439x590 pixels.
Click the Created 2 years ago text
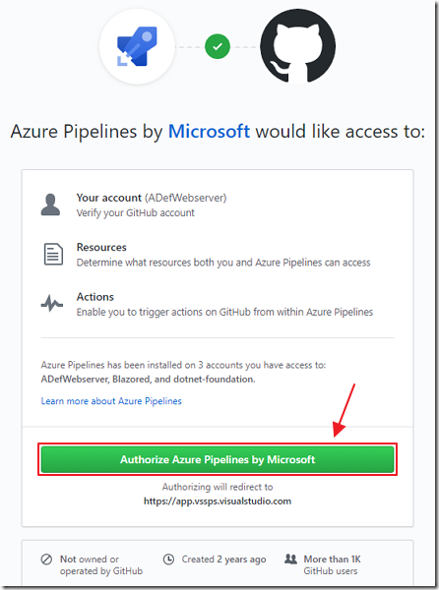coord(223,560)
